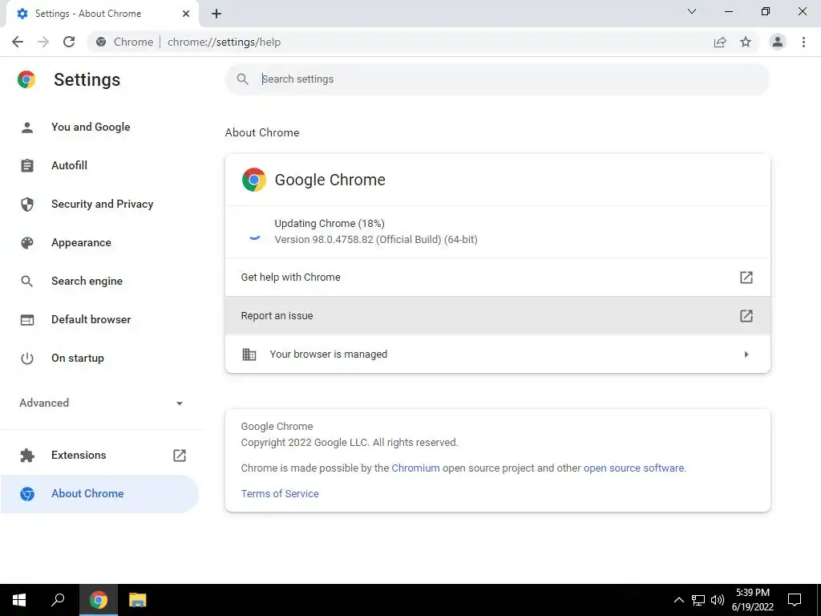
Task: Open Windows taskbar search
Action: click(x=58, y=600)
